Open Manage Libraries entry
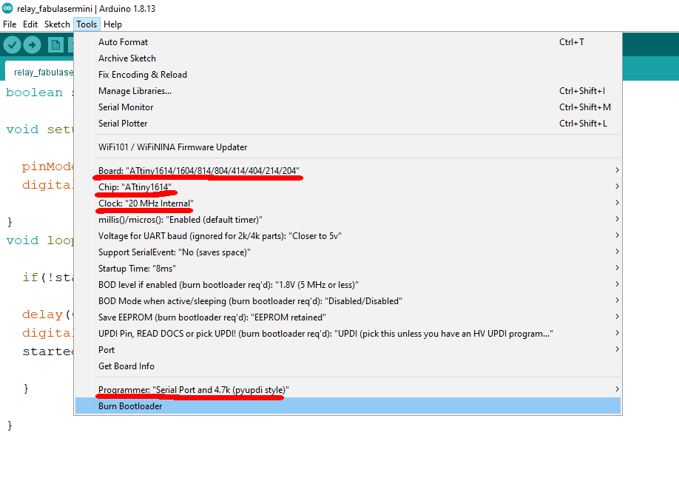Screen dimensions: 679x481 [x=135, y=91]
